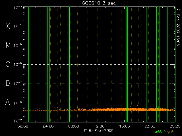The width and height of the screenshot is (182, 136).
Task: Click the green SAA line near 08:00
Action: tap(69, 64)
